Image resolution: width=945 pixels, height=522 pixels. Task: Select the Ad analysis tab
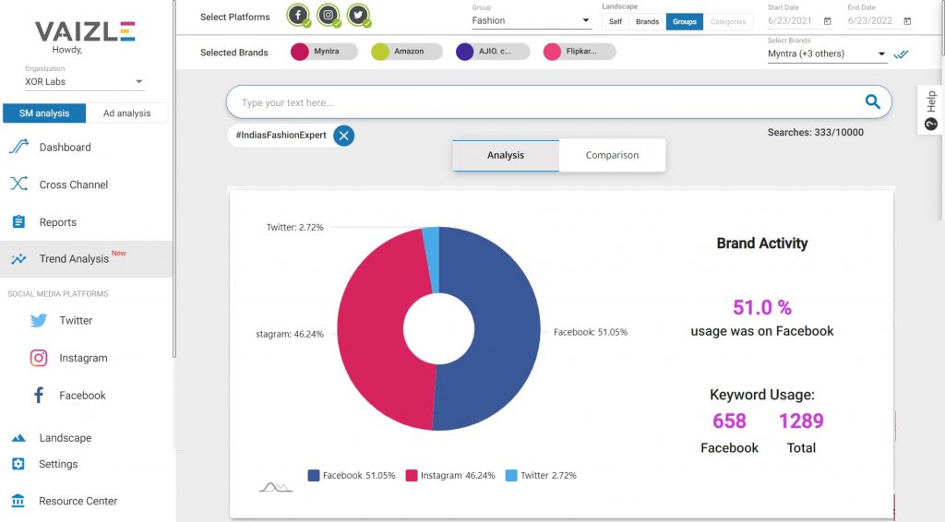pos(126,113)
